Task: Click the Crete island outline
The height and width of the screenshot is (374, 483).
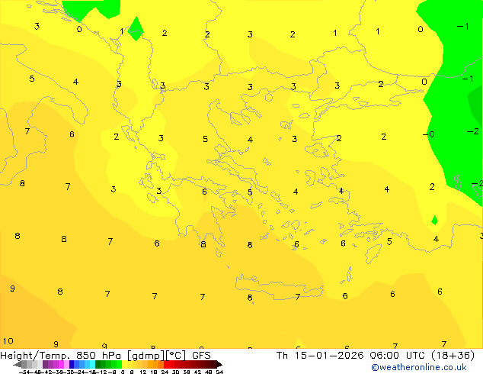Action: tap(279, 287)
